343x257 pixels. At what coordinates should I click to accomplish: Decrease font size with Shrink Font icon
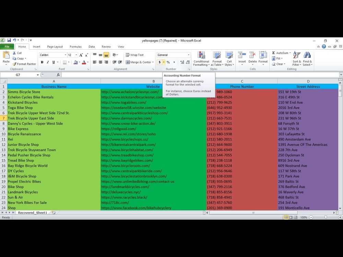click(x=87, y=55)
